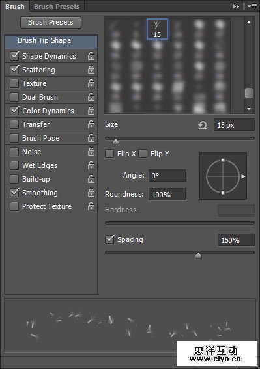
Task: Select the 15 grass brush thumbnail
Action: (x=157, y=29)
